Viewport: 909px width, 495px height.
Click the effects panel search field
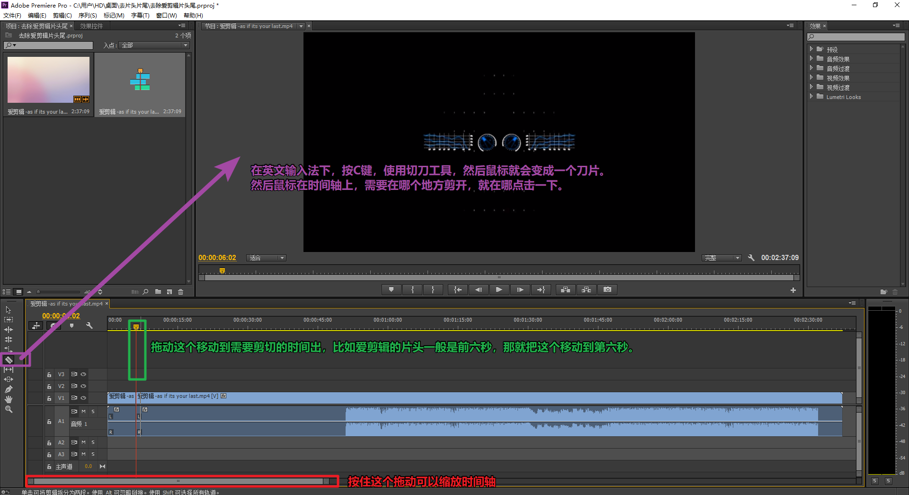[856, 37]
